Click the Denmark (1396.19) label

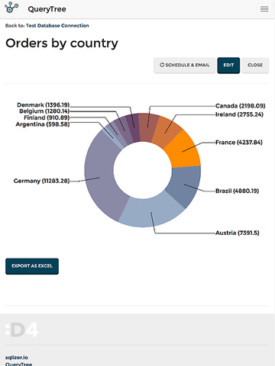[44, 105]
